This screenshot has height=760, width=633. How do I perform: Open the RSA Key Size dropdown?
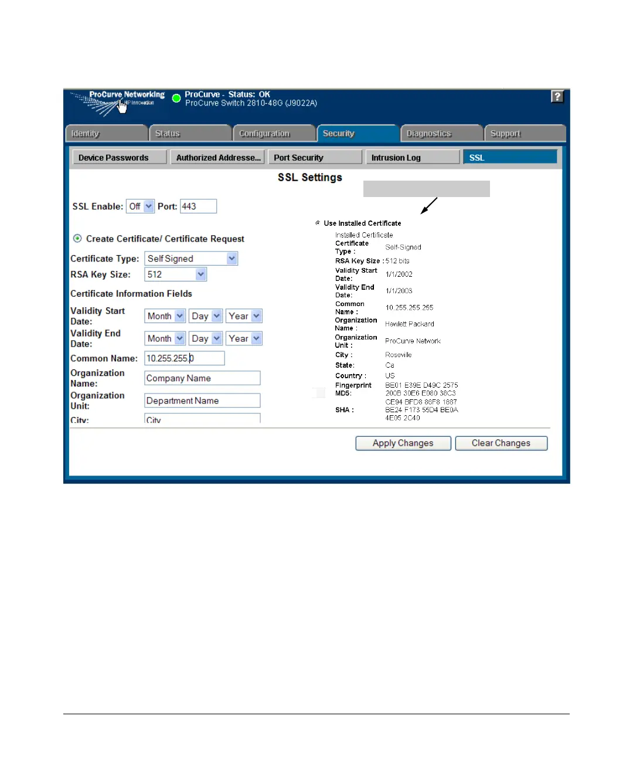coord(176,274)
